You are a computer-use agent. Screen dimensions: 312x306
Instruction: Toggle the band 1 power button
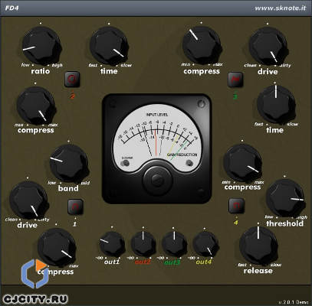(75, 207)
